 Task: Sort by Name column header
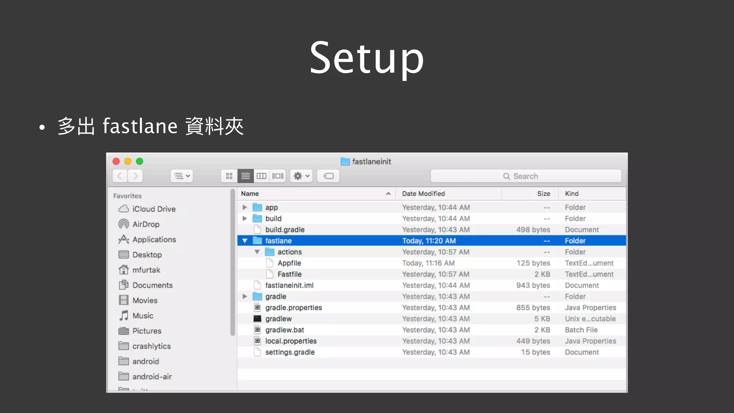316,194
